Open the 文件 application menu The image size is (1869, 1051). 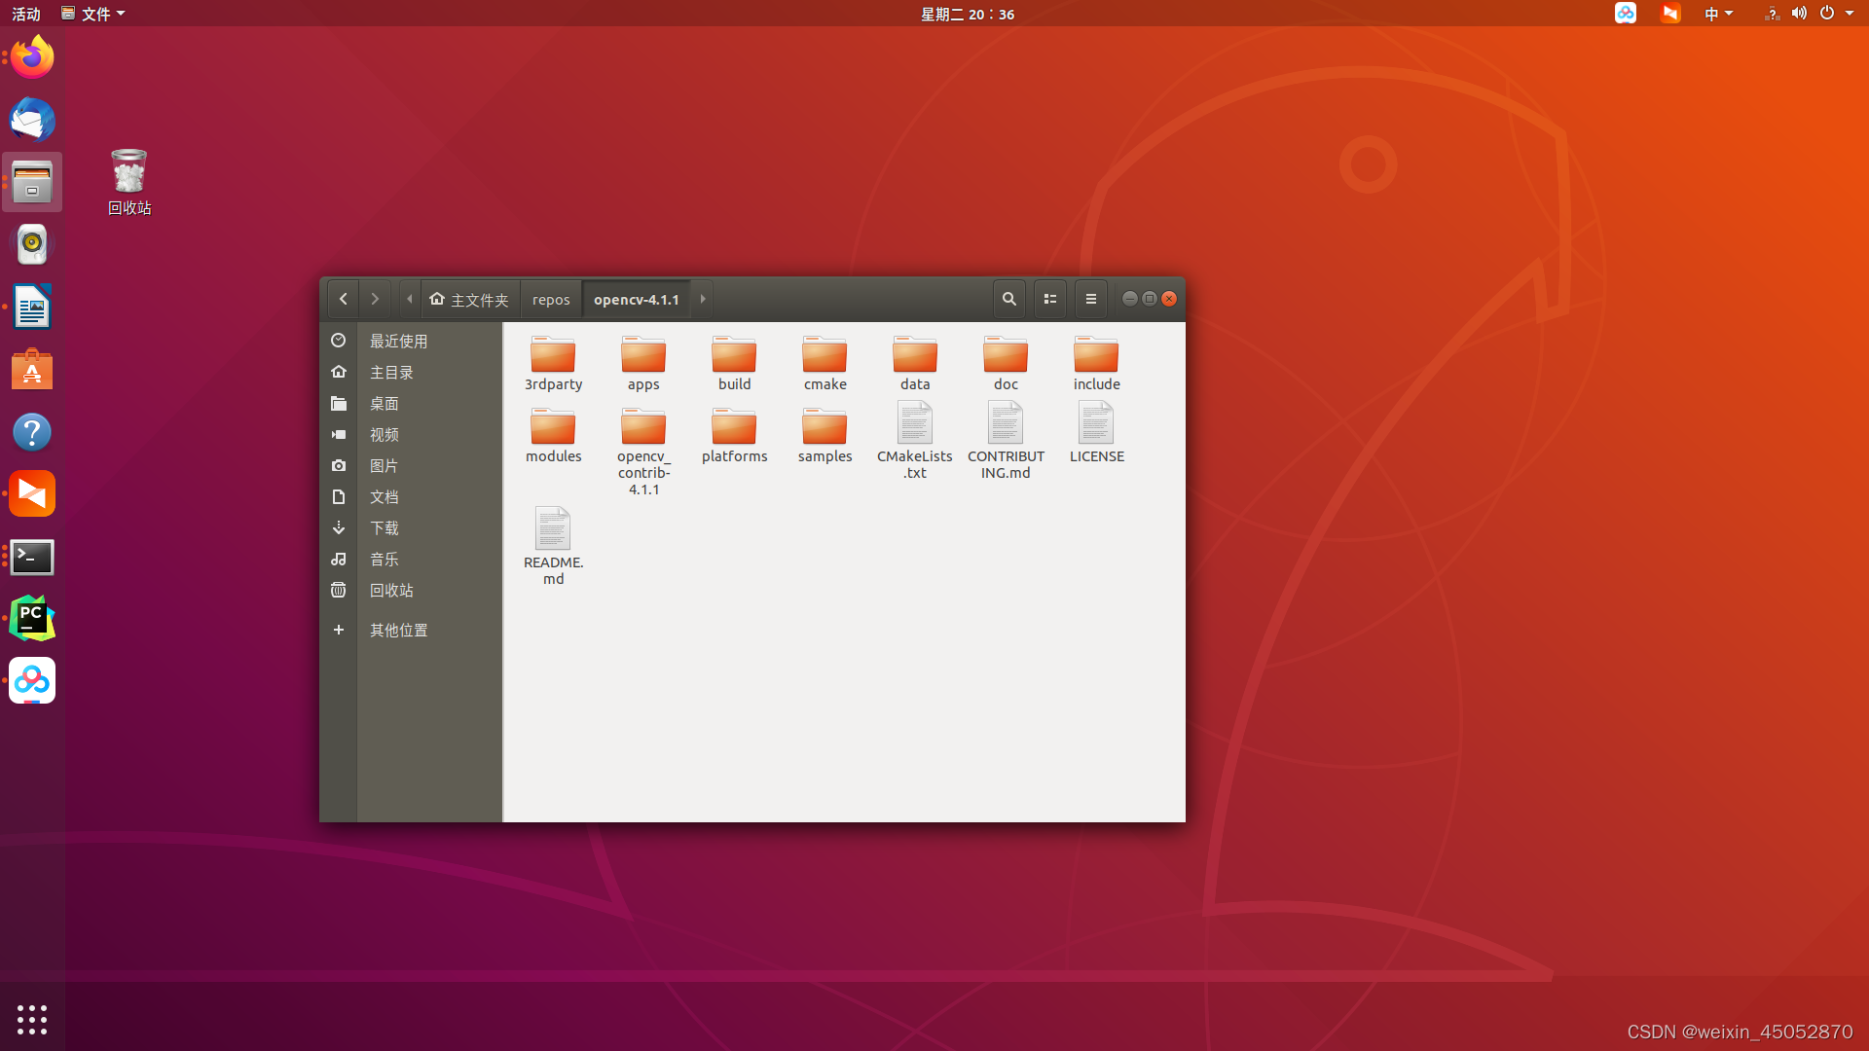[x=93, y=14]
